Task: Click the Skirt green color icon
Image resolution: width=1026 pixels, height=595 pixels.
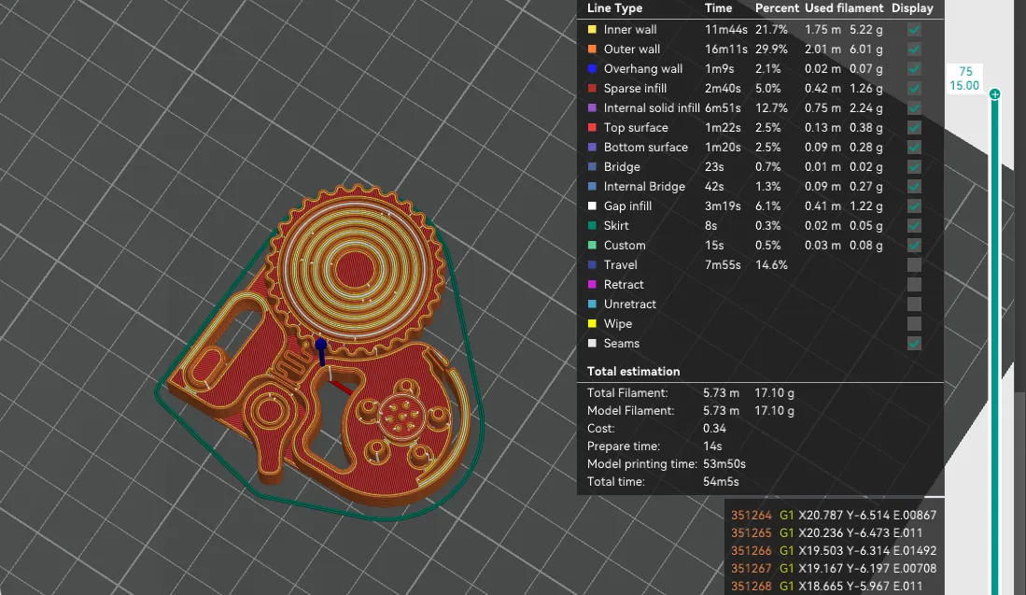Action: (592, 226)
